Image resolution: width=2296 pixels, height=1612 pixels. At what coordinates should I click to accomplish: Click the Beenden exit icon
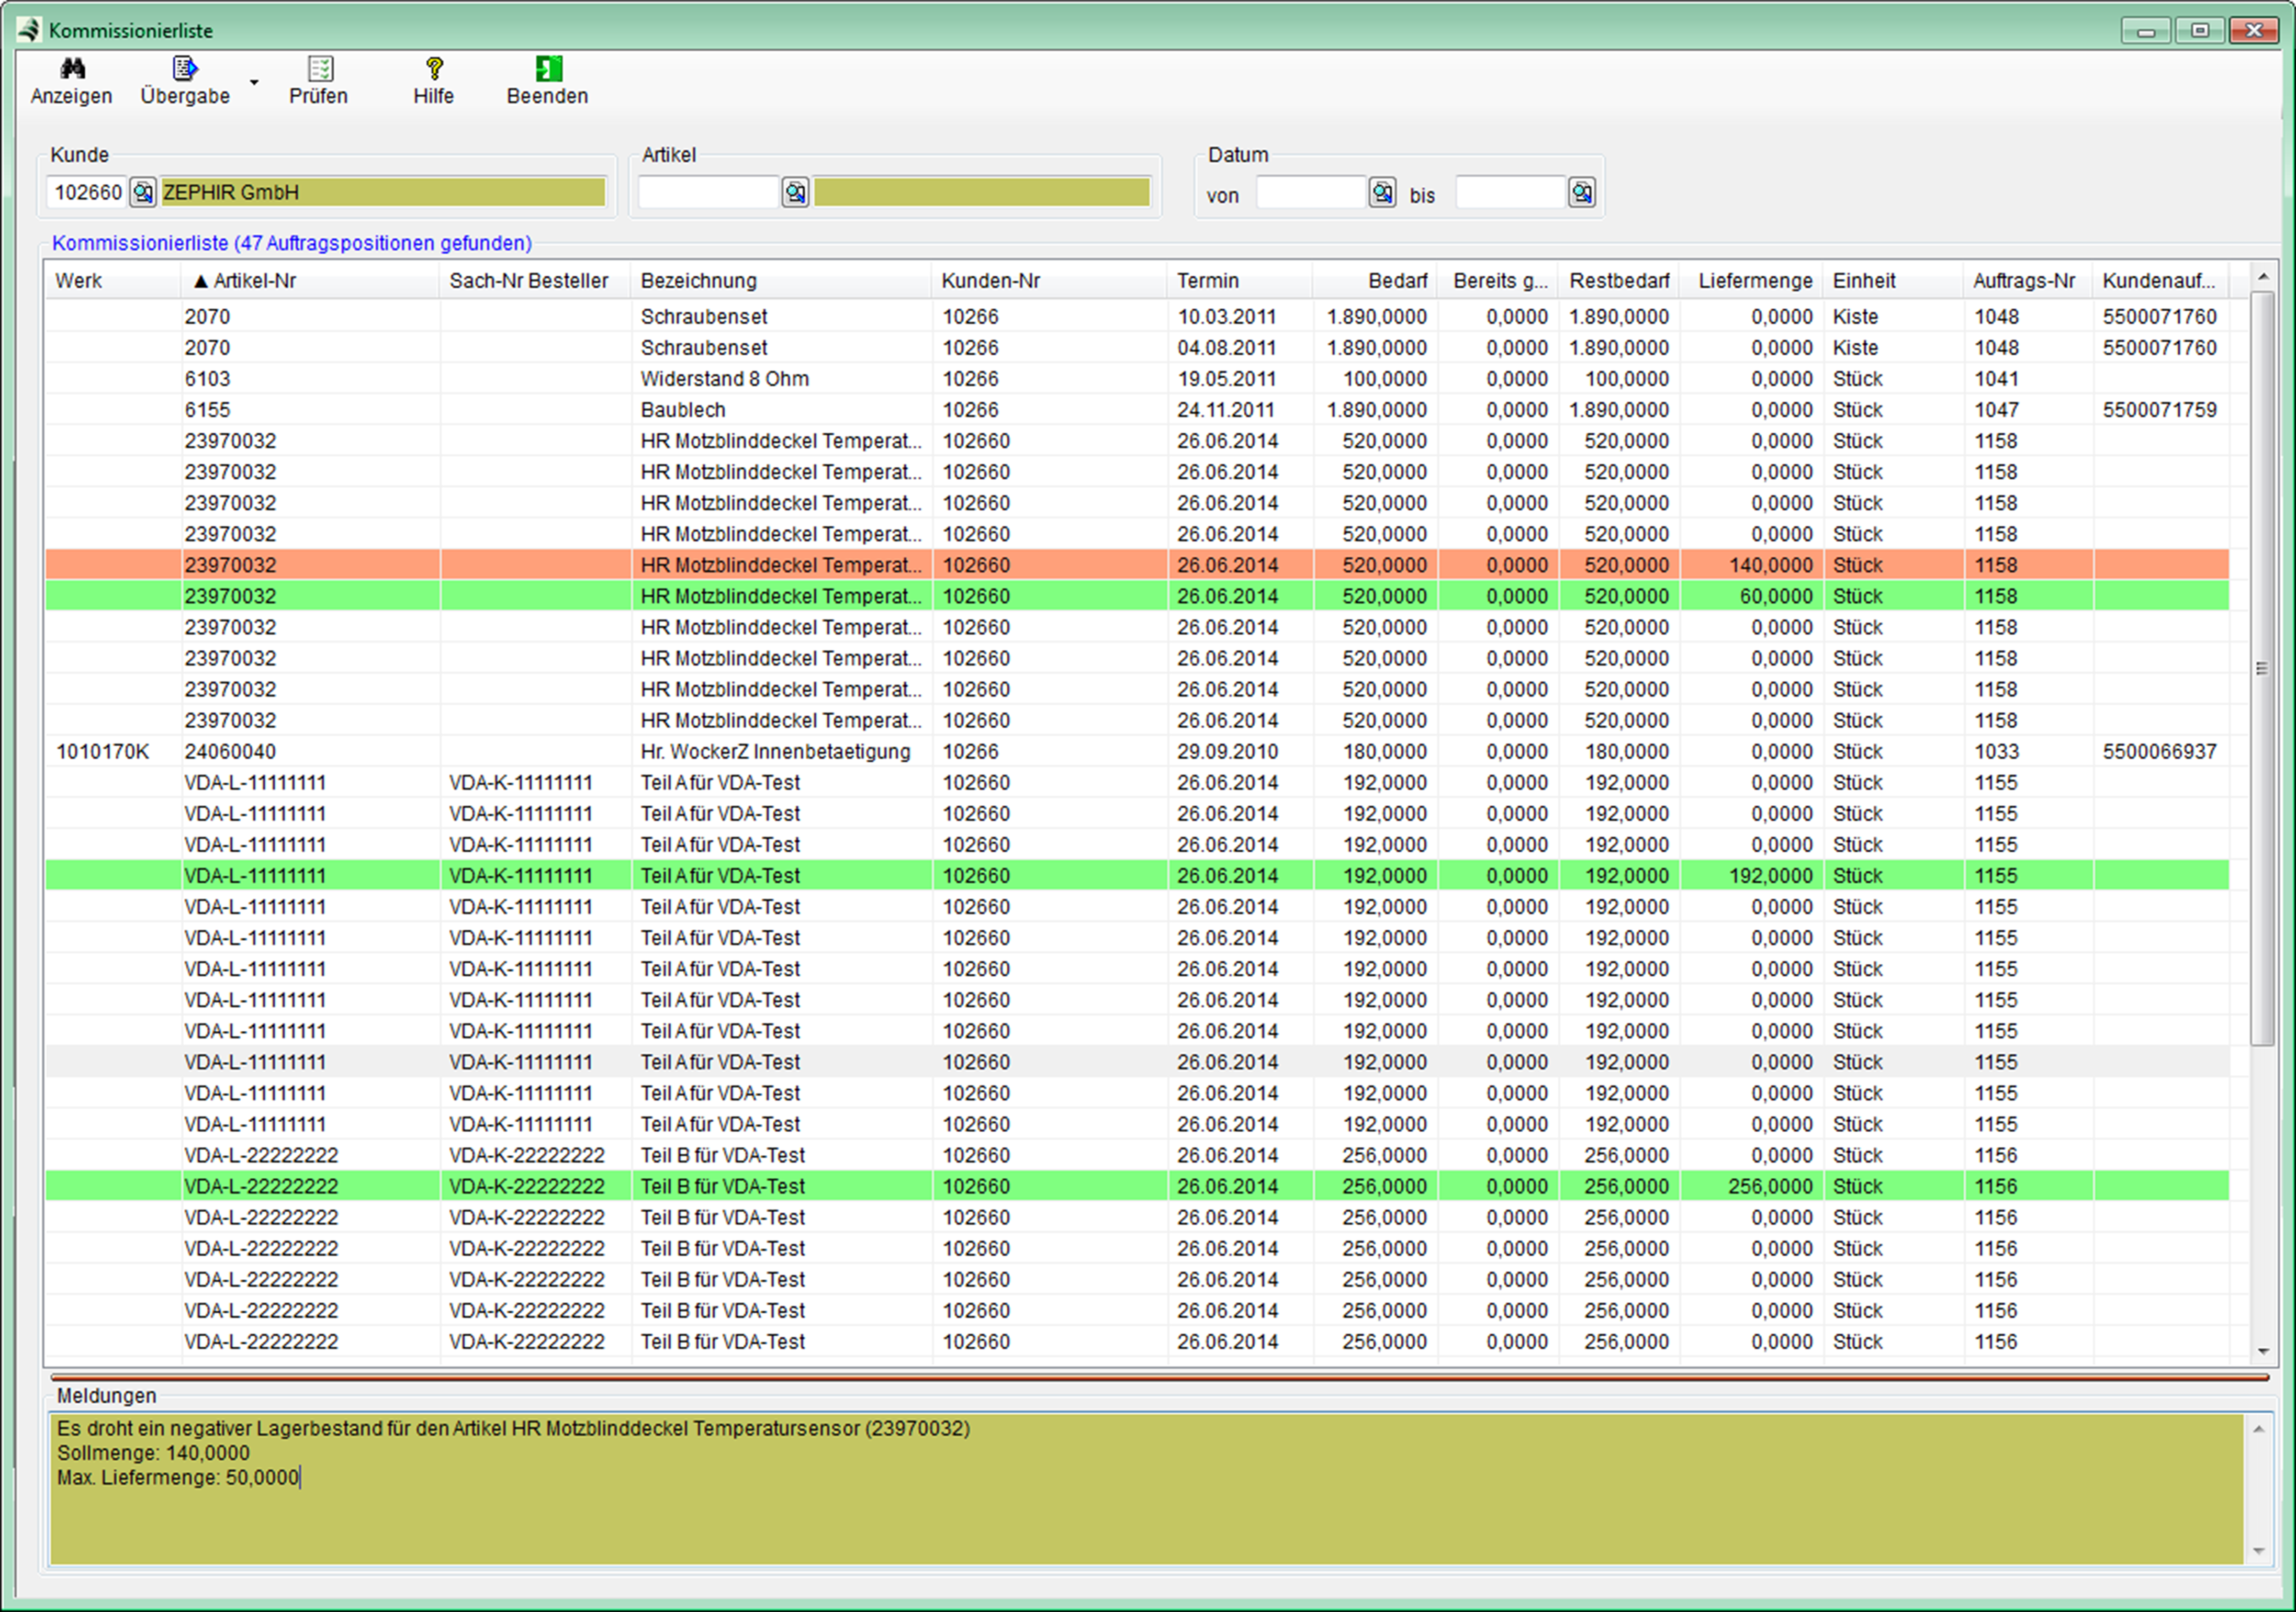[548, 69]
